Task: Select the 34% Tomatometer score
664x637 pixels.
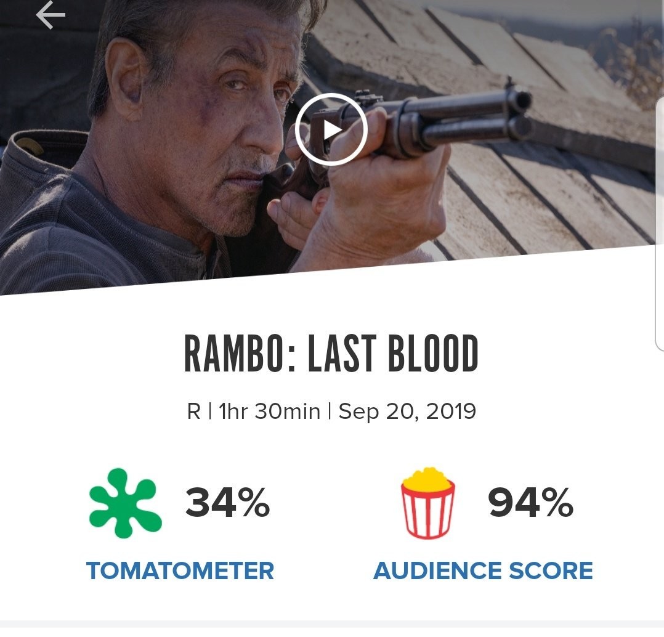Action: click(x=227, y=503)
